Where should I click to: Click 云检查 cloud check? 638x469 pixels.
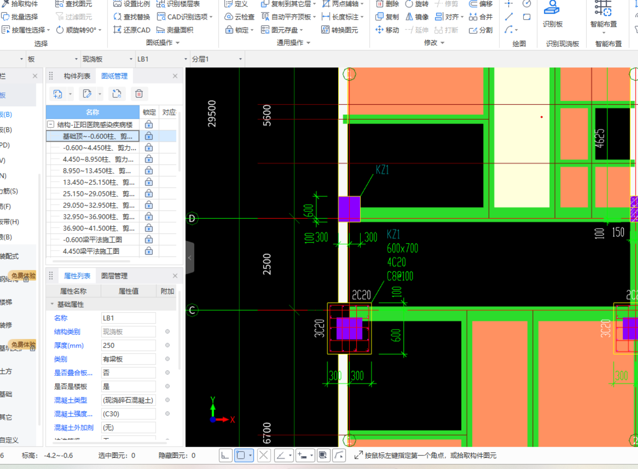click(x=239, y=17)
